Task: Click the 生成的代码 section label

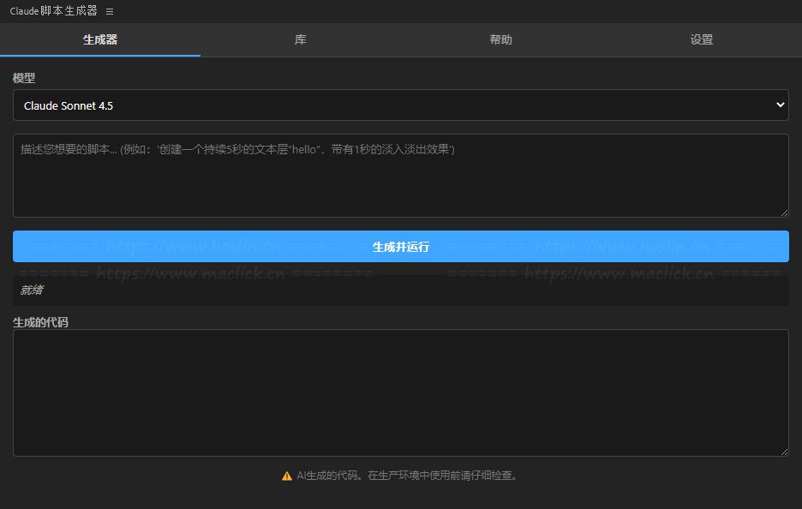Action: [40, 322]
